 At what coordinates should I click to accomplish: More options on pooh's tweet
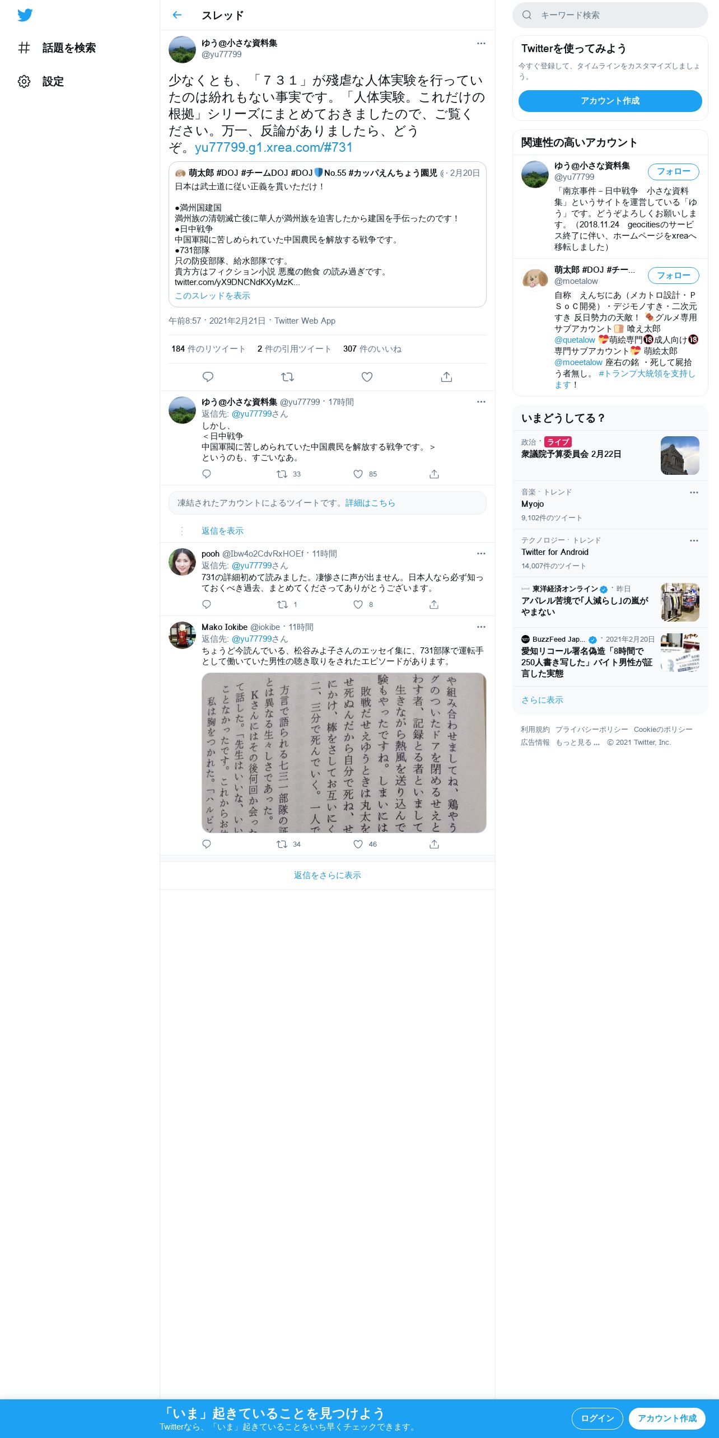tap(481, 553)
